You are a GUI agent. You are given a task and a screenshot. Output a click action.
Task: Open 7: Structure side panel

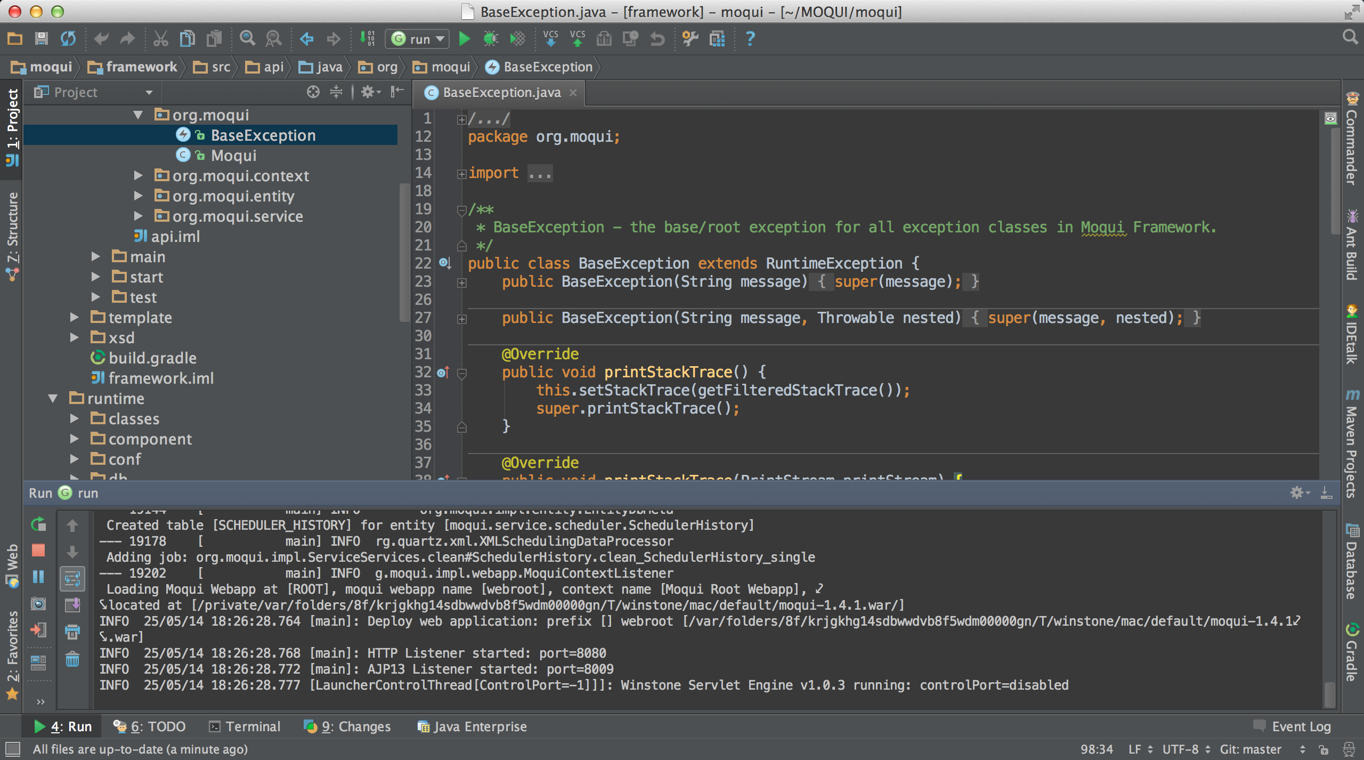click(12, 237)
